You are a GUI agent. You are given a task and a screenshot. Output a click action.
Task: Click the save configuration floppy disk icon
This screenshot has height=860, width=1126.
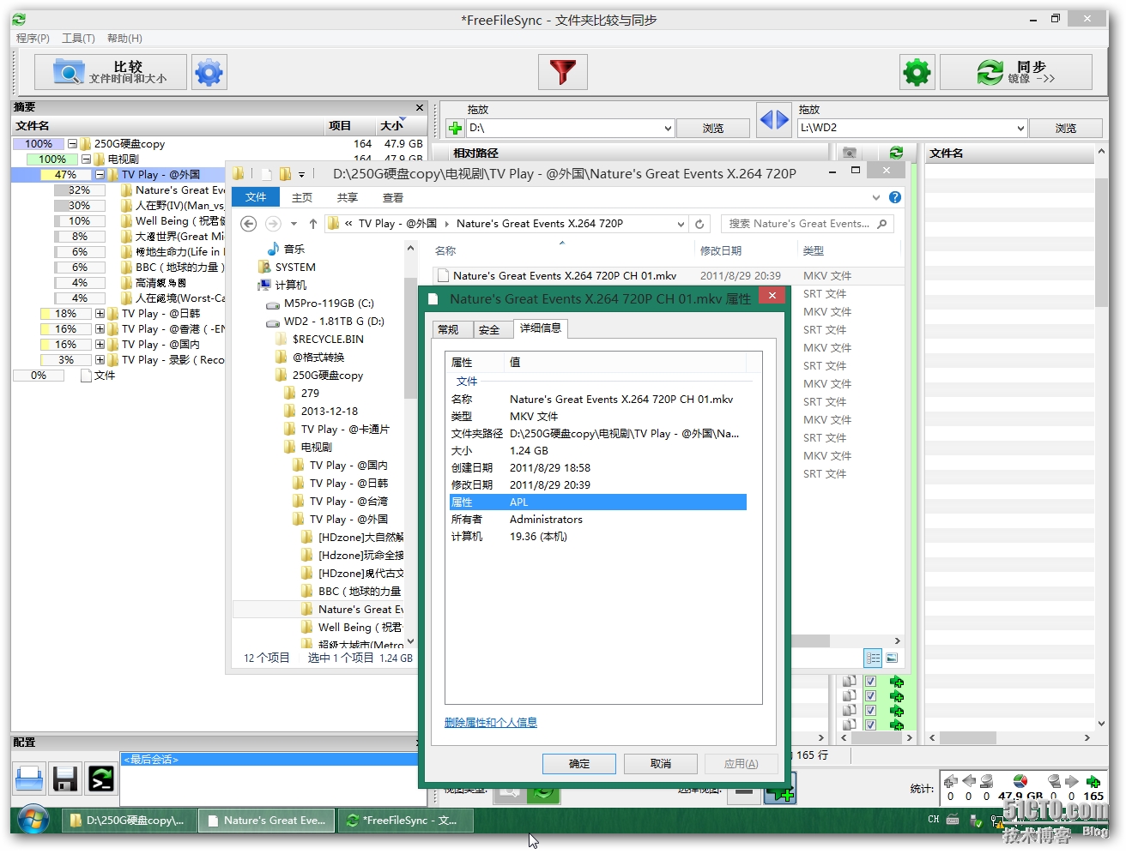point(65,779)
